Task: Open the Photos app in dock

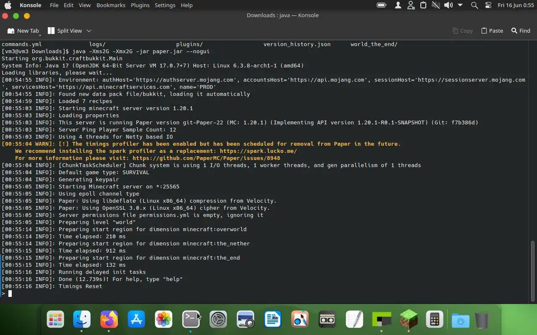Action: [x=164, y=320]
